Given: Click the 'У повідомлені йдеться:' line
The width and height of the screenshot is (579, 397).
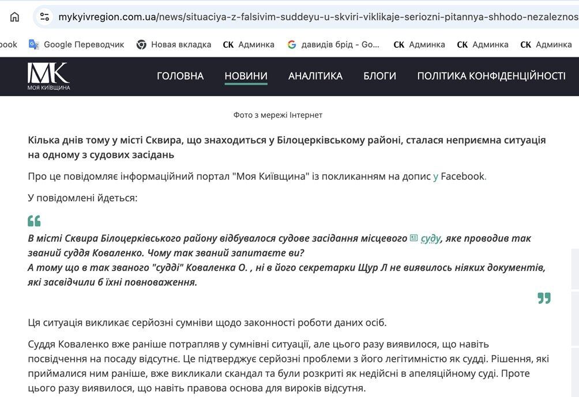Looking at the screenshot, I should click(82, 198).
